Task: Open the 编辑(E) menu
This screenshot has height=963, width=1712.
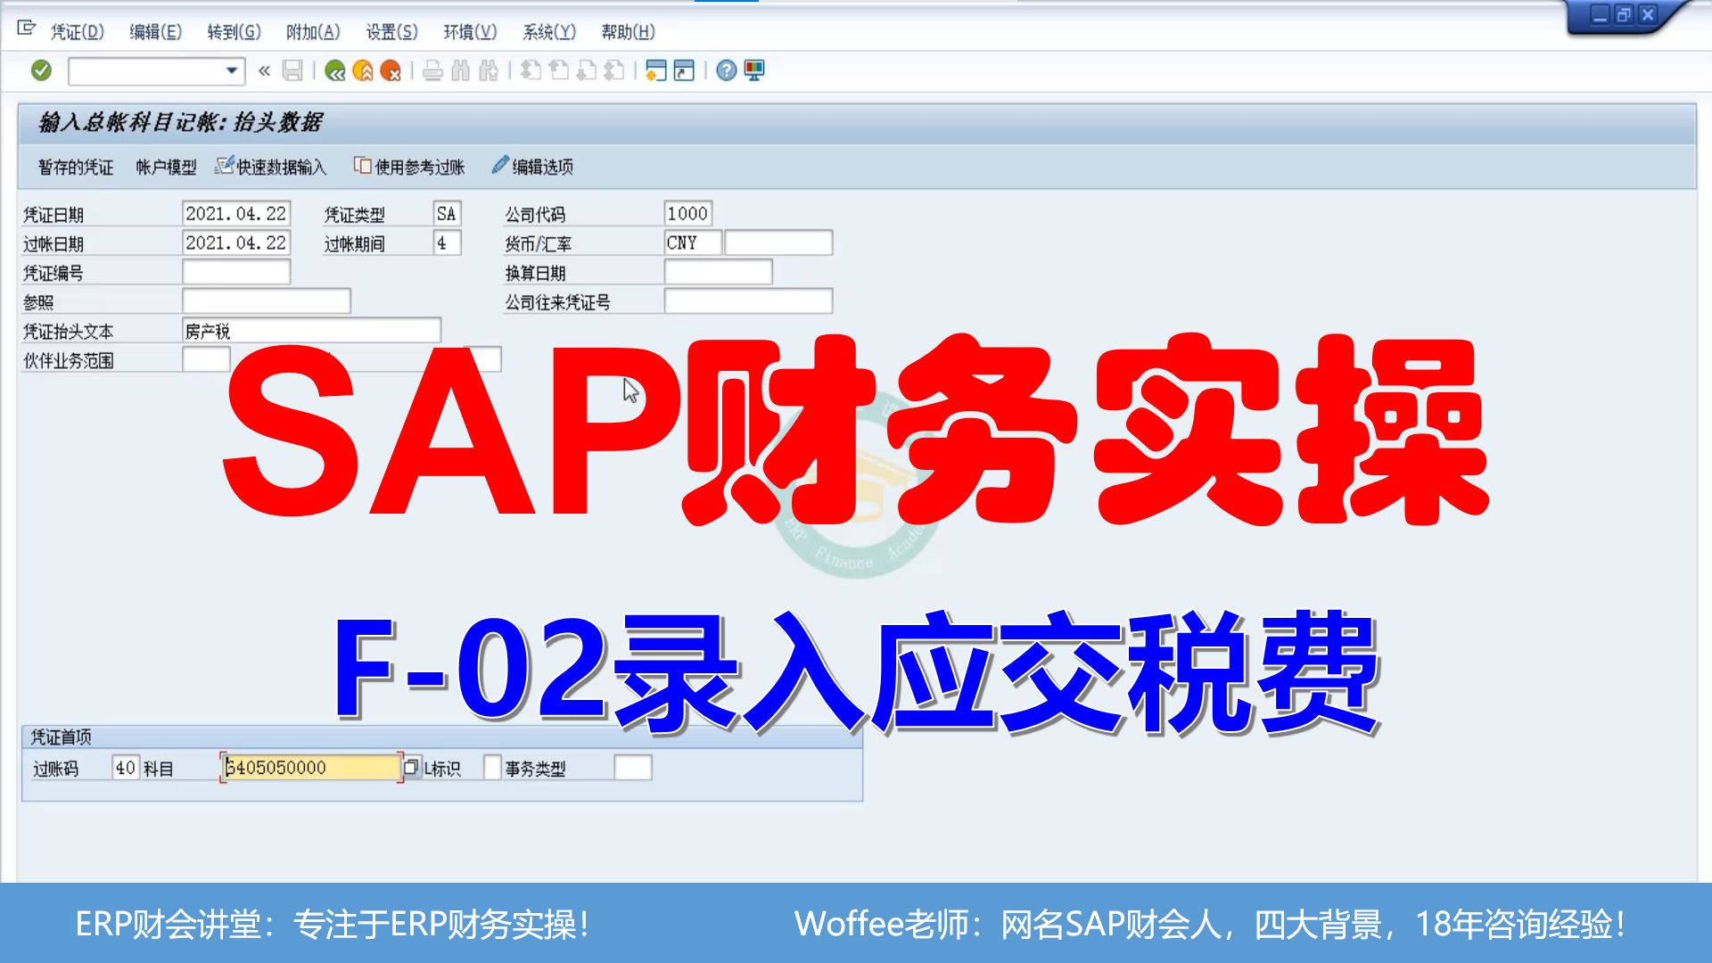Action: click(156, 32)
